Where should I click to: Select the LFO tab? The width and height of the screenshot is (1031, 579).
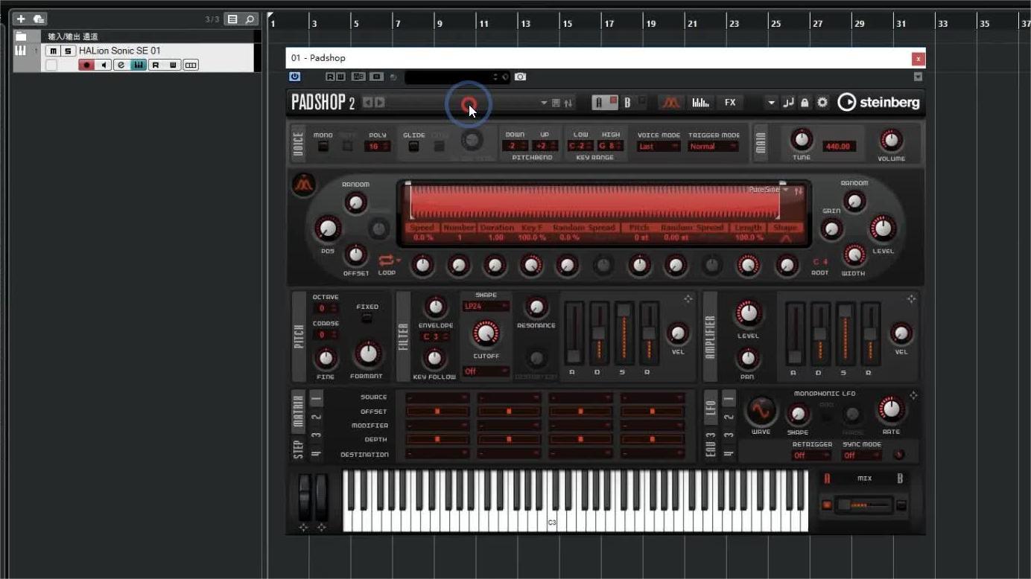click(x=711, y=406)
